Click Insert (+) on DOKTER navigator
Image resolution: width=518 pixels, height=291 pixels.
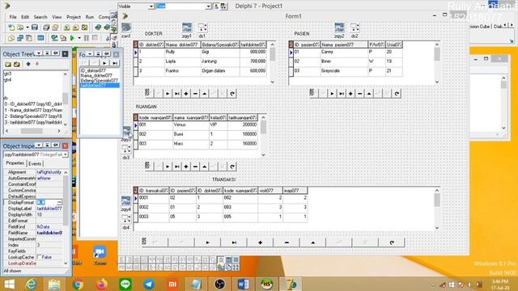(x=186, y=94)
